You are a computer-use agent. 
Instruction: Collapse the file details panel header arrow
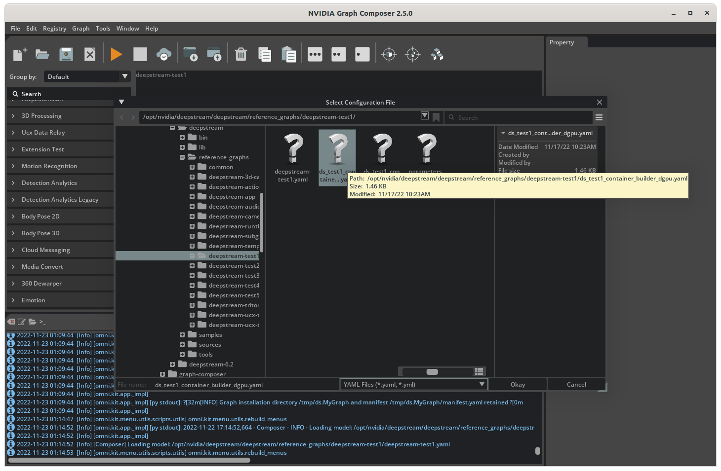(503, 133)
